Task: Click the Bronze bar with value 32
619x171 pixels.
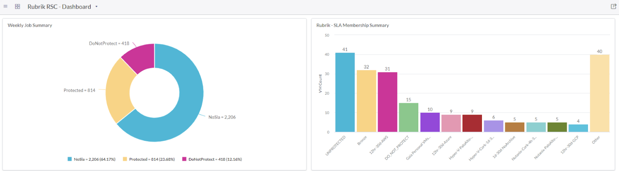Action: (x=366, y=101)
